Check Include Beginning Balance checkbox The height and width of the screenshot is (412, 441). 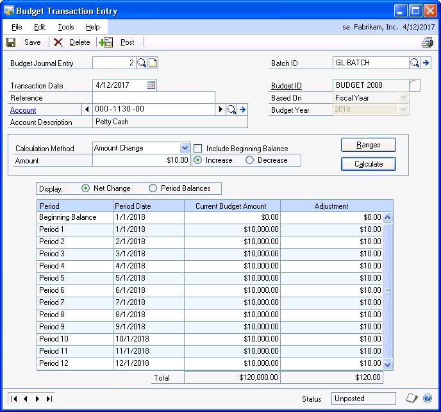197,148
